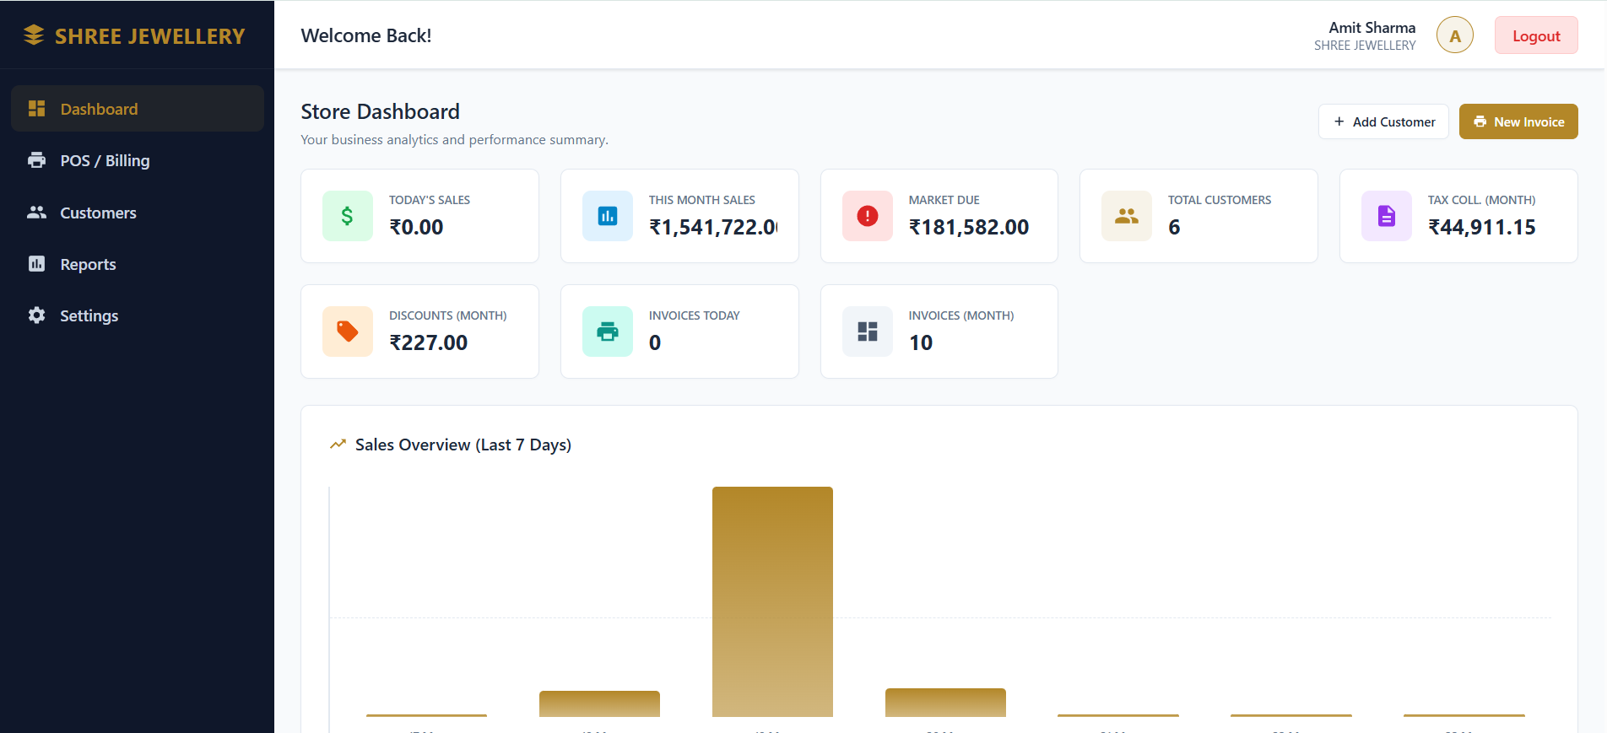Viewport: 1607px width, 733px height.
Task: Click the Dashboard grid icon in sidebar
Action: [36, 109]
